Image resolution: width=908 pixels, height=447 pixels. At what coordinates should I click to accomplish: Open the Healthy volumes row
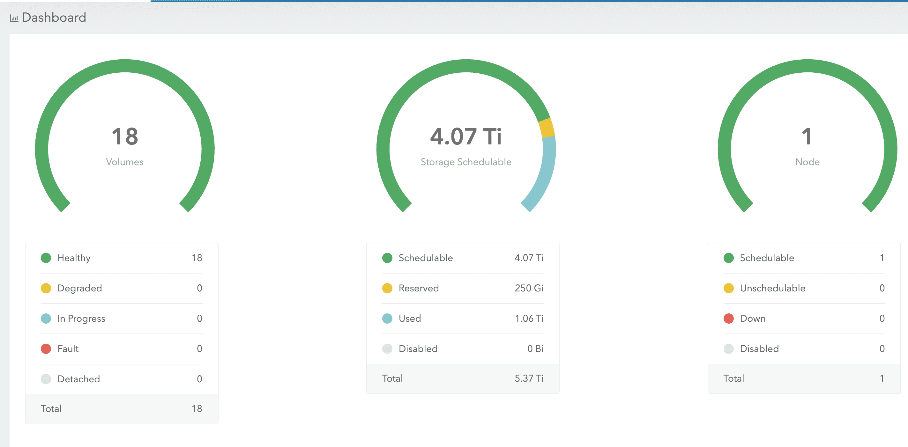click(121, 258)
